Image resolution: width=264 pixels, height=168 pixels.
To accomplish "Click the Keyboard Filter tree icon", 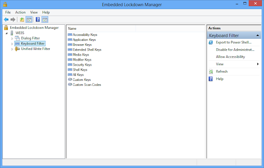I will tap(17, 44).
